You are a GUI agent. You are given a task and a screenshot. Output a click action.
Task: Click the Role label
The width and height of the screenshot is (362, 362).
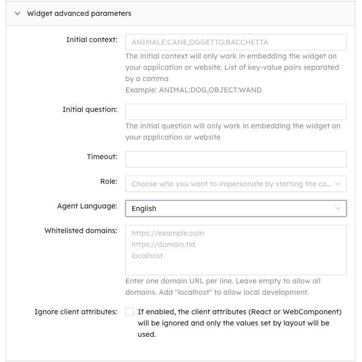point(108,181)
